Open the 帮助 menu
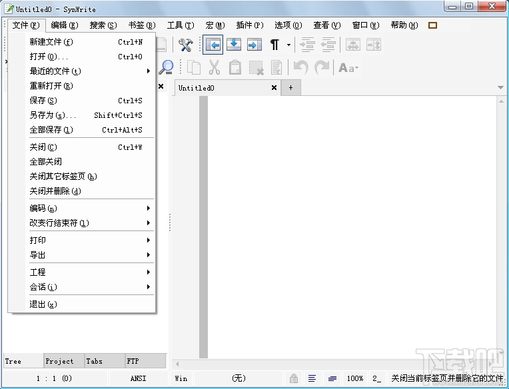The image size is (509, 389). click(404, 25)
